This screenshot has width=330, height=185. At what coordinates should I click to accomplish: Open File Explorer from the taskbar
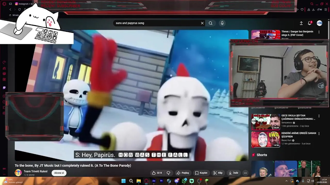click(x=139, y=181)
